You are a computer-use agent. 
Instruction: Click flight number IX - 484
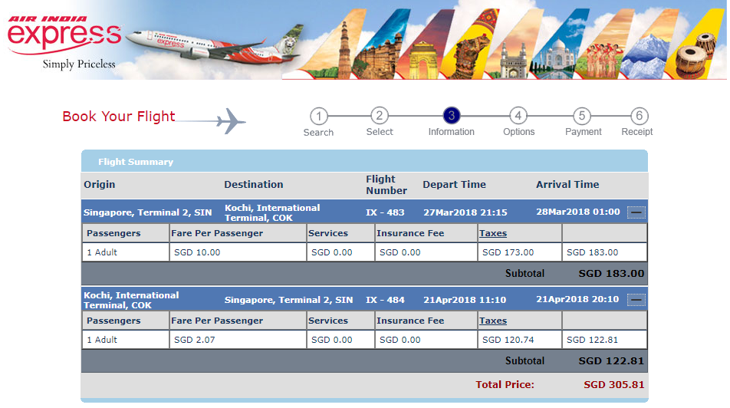(x=385, y=300)
